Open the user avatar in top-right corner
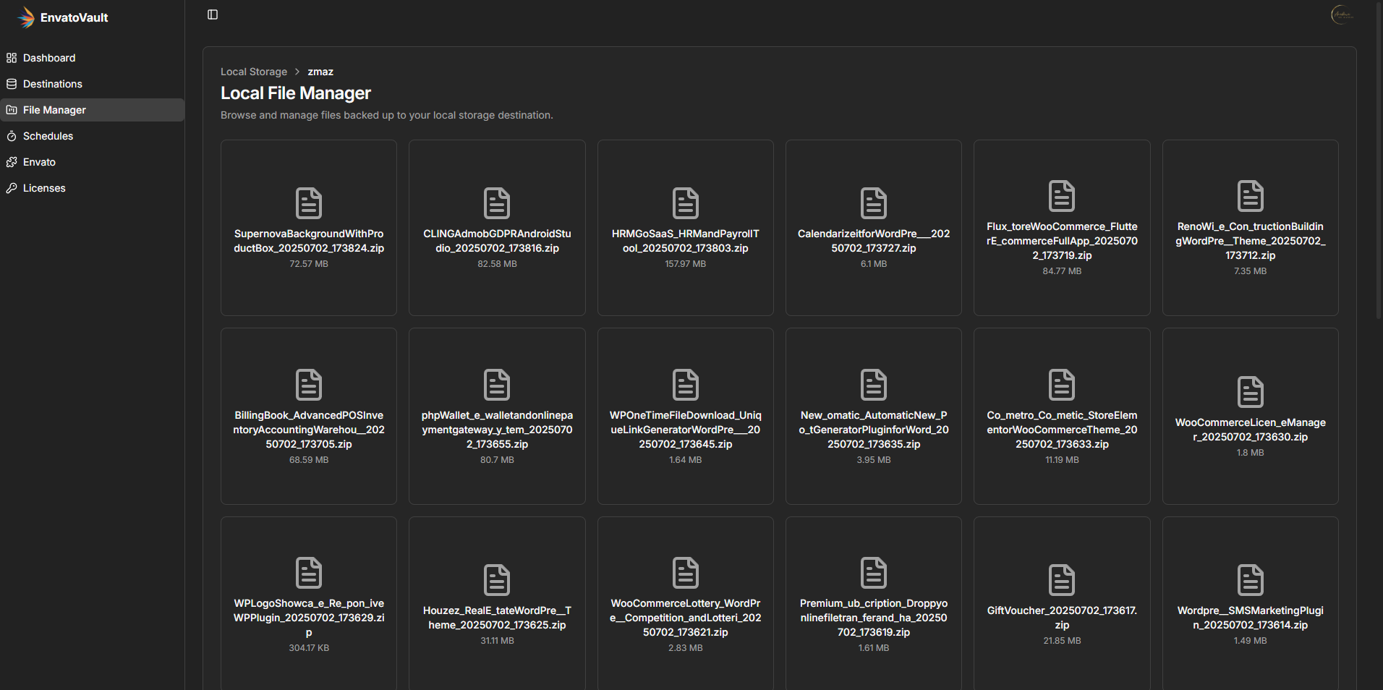This screenshot has width=1383, height=690. (1342, 14)
